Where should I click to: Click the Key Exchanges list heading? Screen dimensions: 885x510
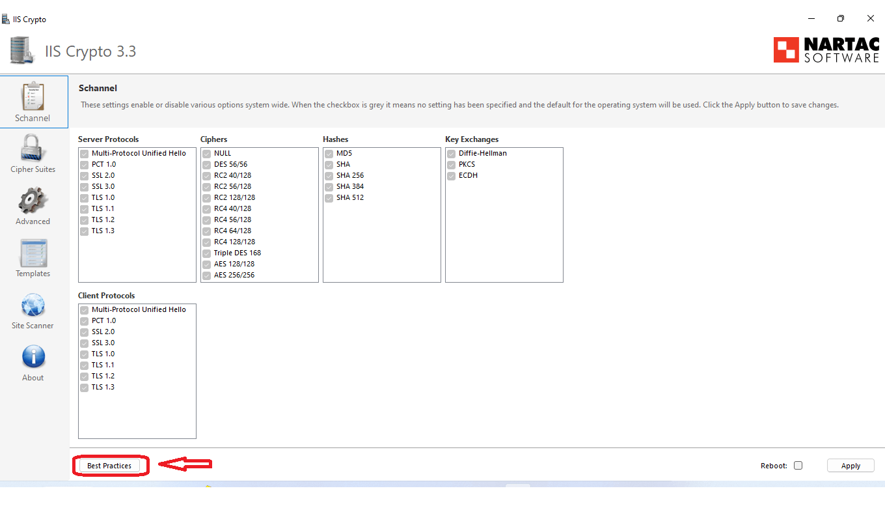tap(472, 139)
